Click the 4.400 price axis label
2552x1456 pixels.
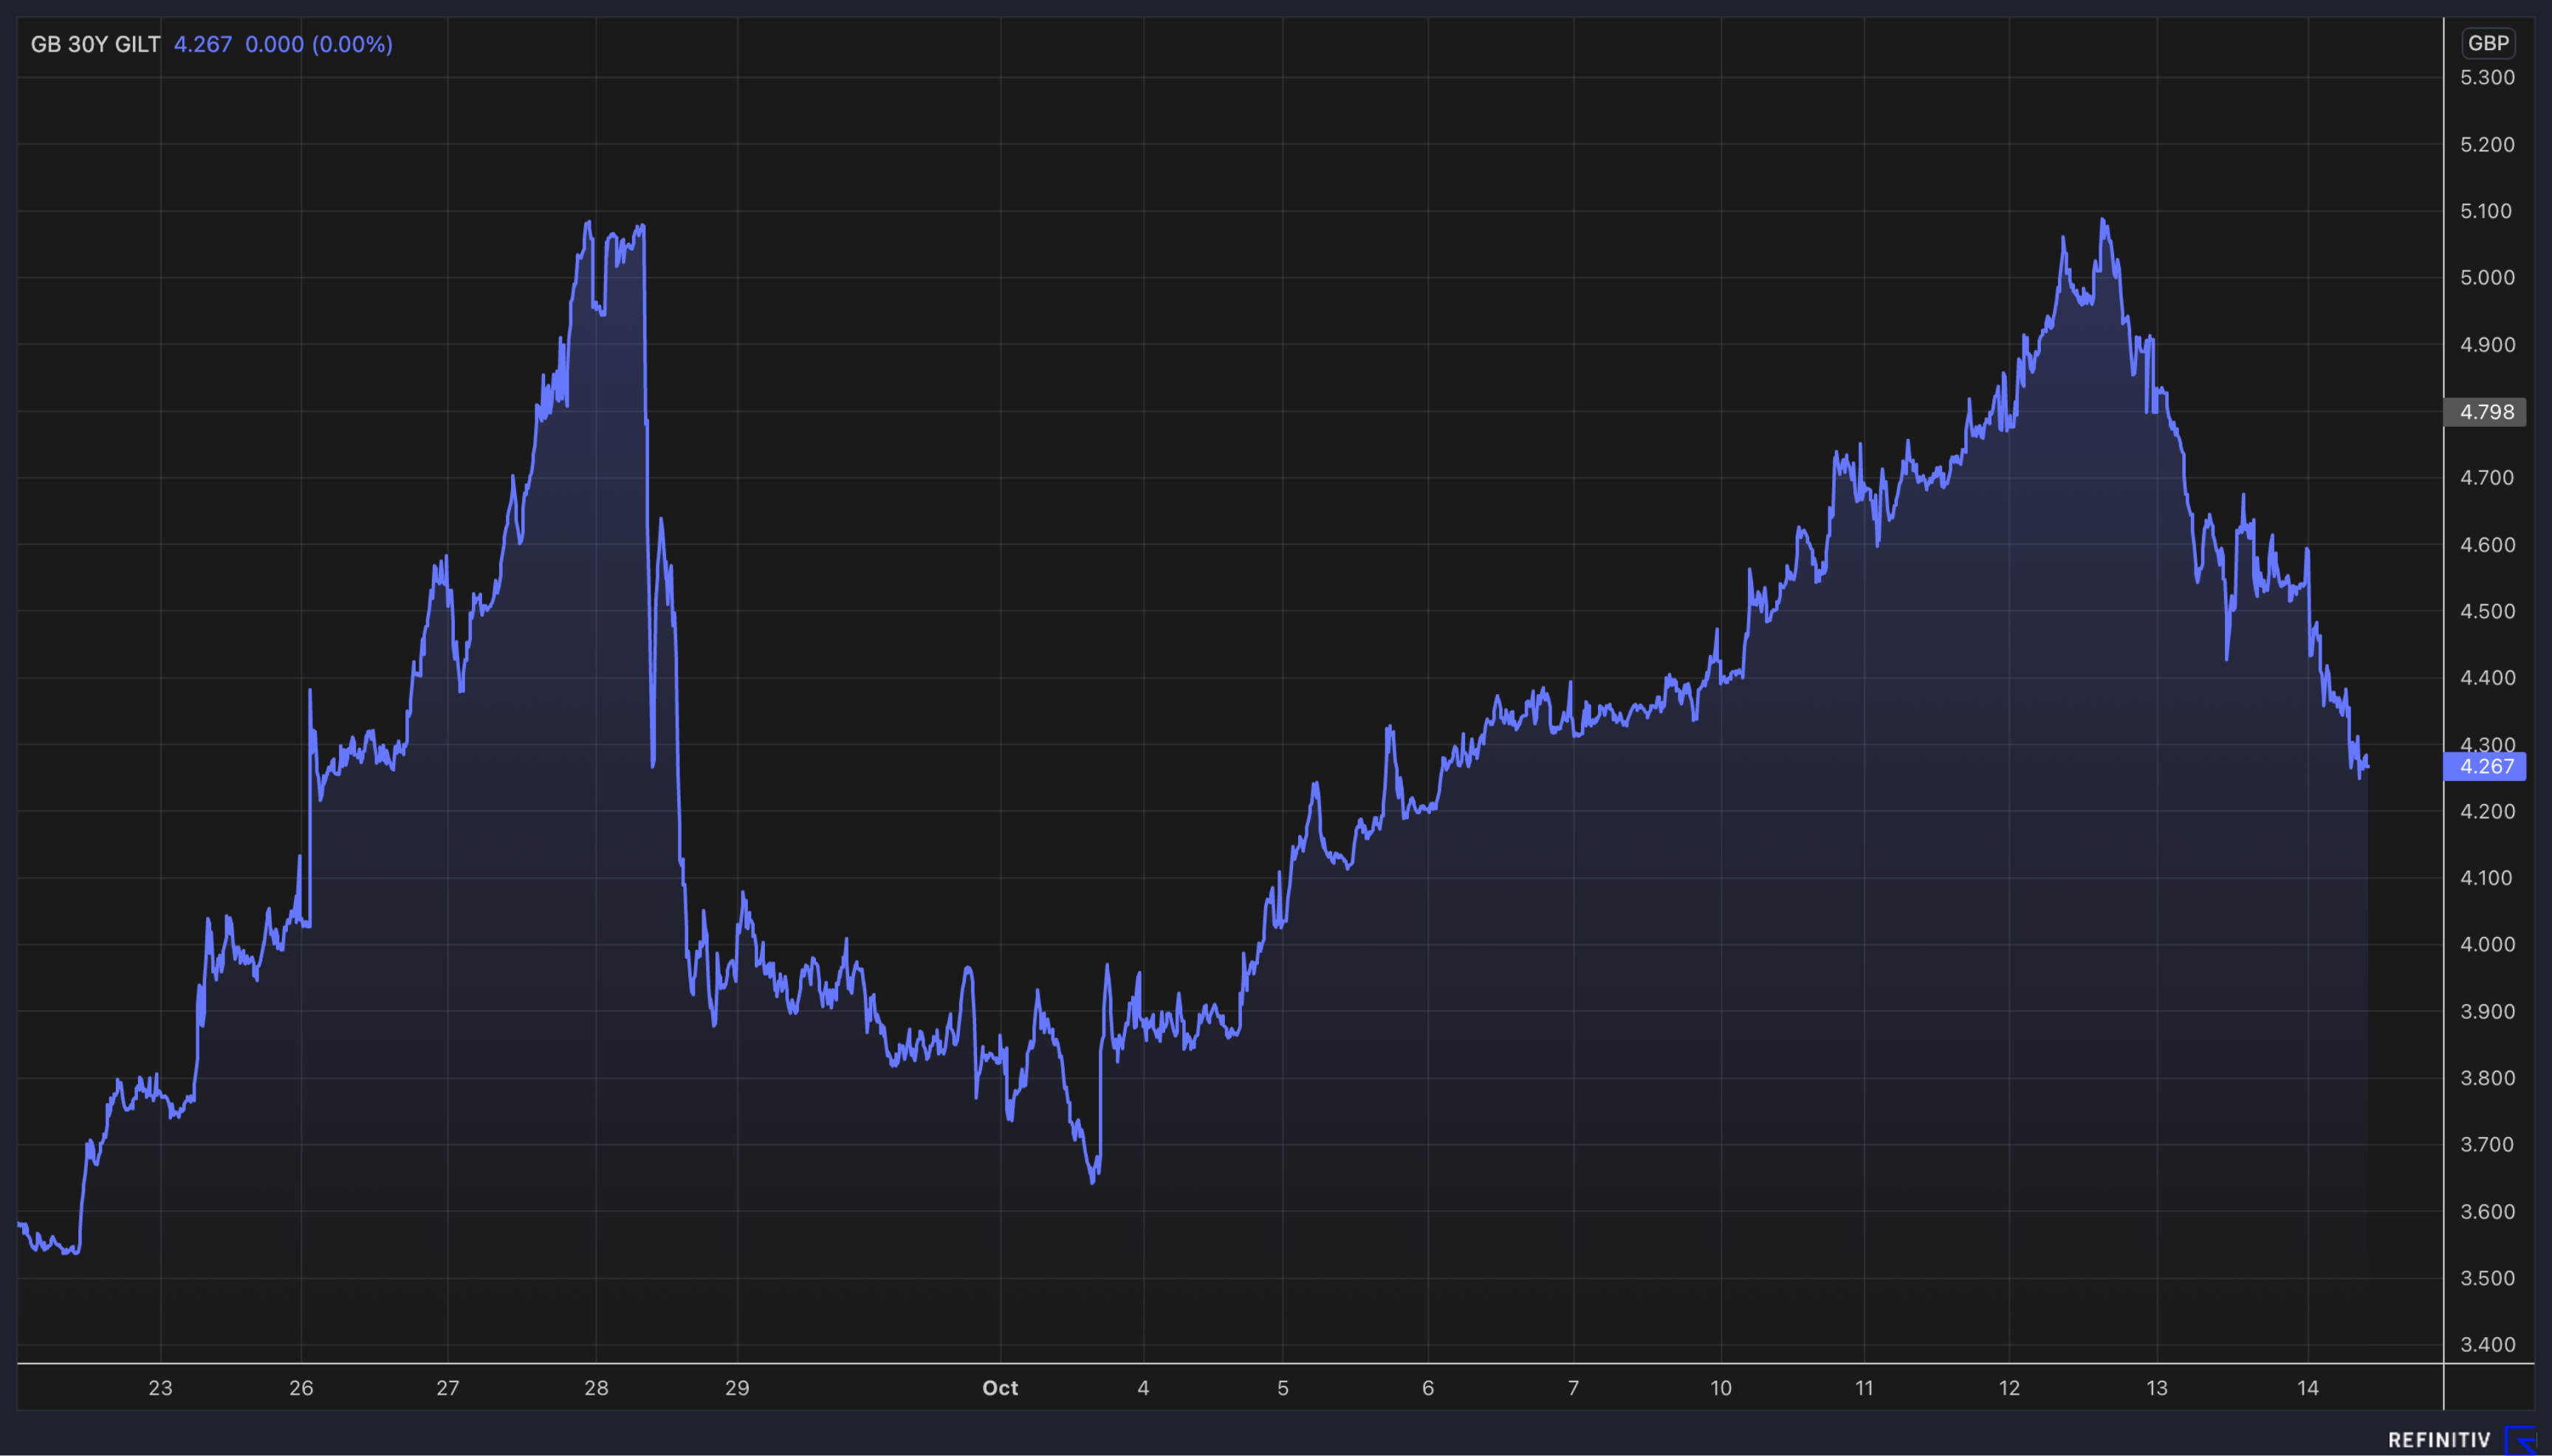pos(2487,678)
